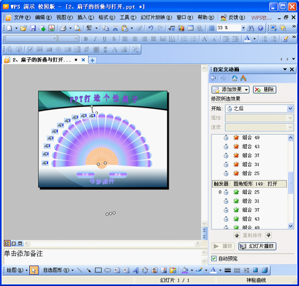
Task: Switch to normal view button
Action: coord(7,243)
